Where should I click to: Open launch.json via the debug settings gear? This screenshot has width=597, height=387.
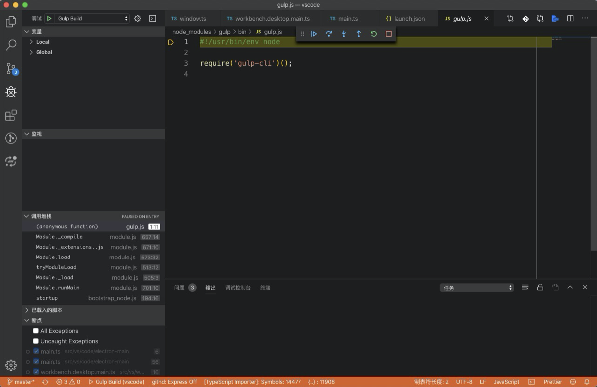point(138,18)
